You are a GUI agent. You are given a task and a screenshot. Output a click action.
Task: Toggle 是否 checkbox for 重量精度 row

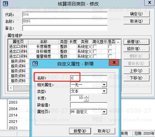(110, 56)
